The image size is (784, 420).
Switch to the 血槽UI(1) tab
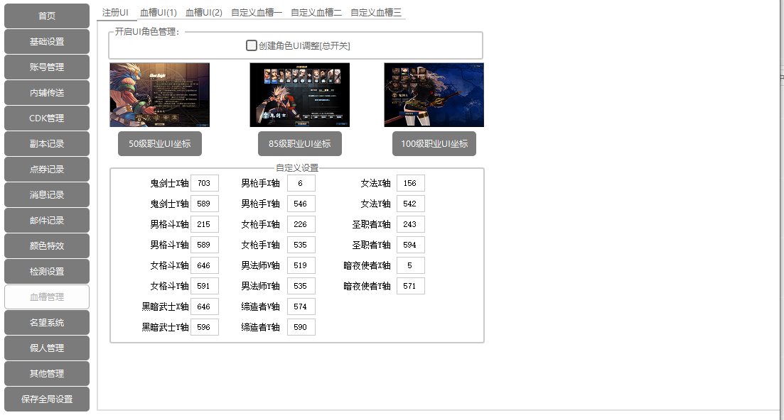tap(158, 12)
